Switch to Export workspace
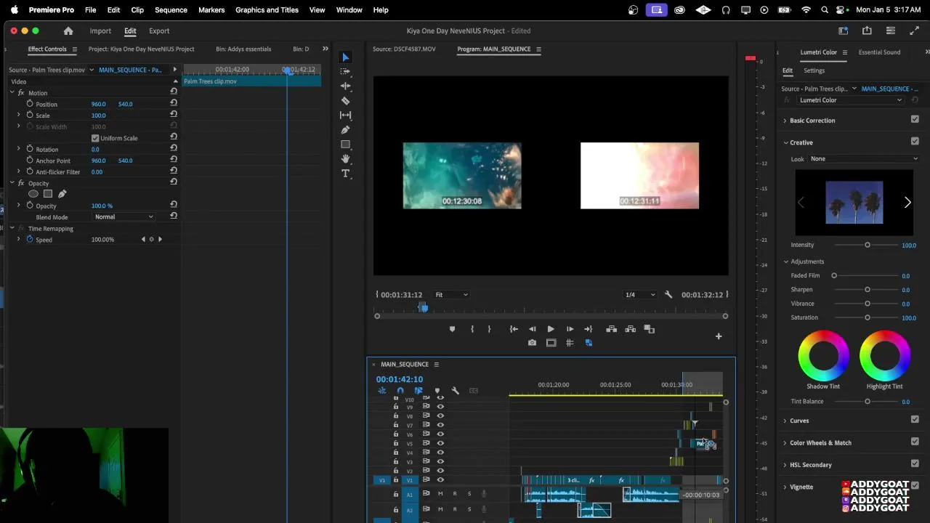Image resolution: width=930 pixels, height=523 pixels. [159, 31]
